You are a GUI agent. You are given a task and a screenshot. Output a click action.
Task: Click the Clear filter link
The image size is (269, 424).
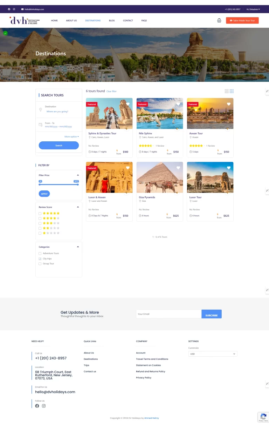[111, 92]
